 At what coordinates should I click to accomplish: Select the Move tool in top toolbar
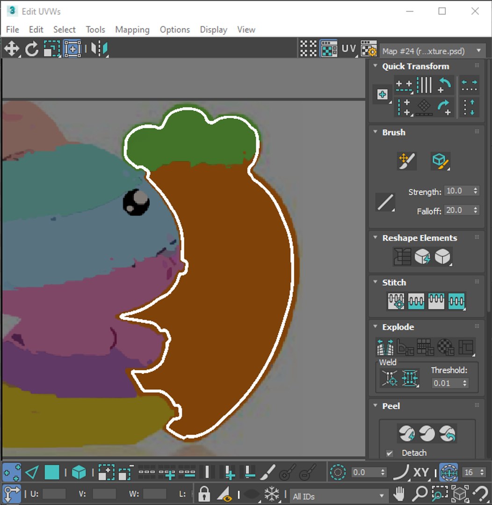[12, 49]
